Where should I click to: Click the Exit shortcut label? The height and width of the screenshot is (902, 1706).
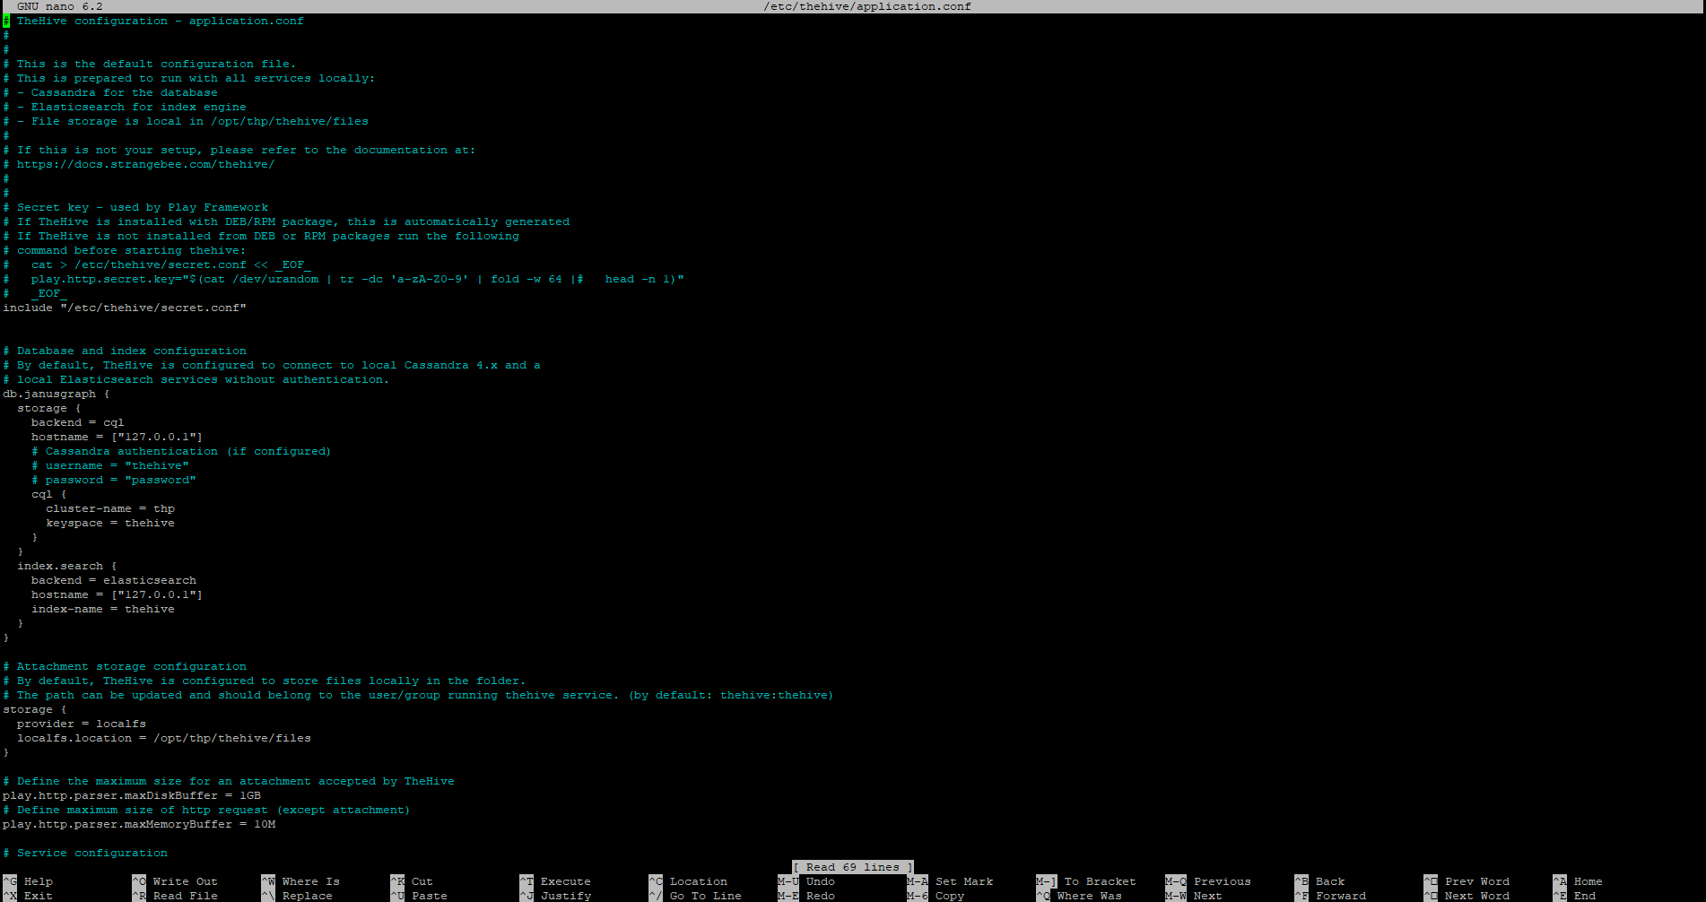tap(39, 896)
